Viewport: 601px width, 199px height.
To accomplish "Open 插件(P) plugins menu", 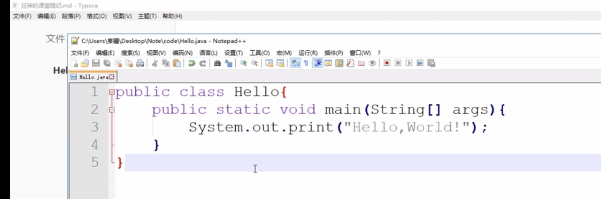I will coord(333,53).
